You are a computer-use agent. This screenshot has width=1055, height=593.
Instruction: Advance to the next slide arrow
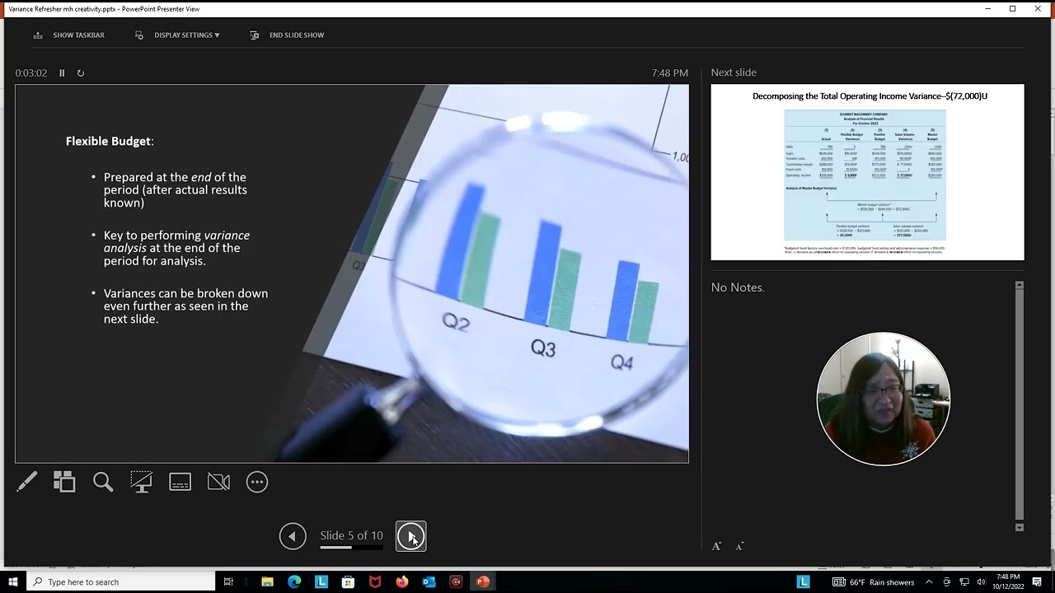tap(411, 536)
